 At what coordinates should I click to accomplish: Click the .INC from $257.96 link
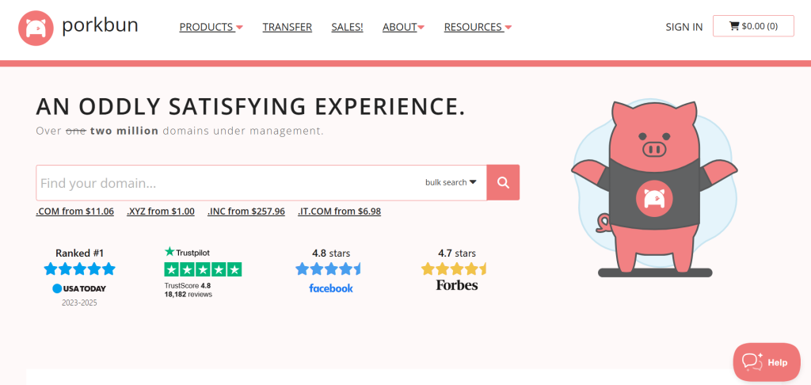(x=246, y=212)
